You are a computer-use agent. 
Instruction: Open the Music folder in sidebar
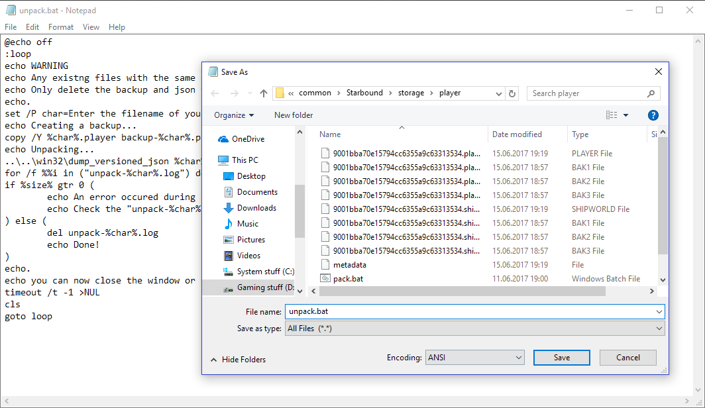click(247, 224)
